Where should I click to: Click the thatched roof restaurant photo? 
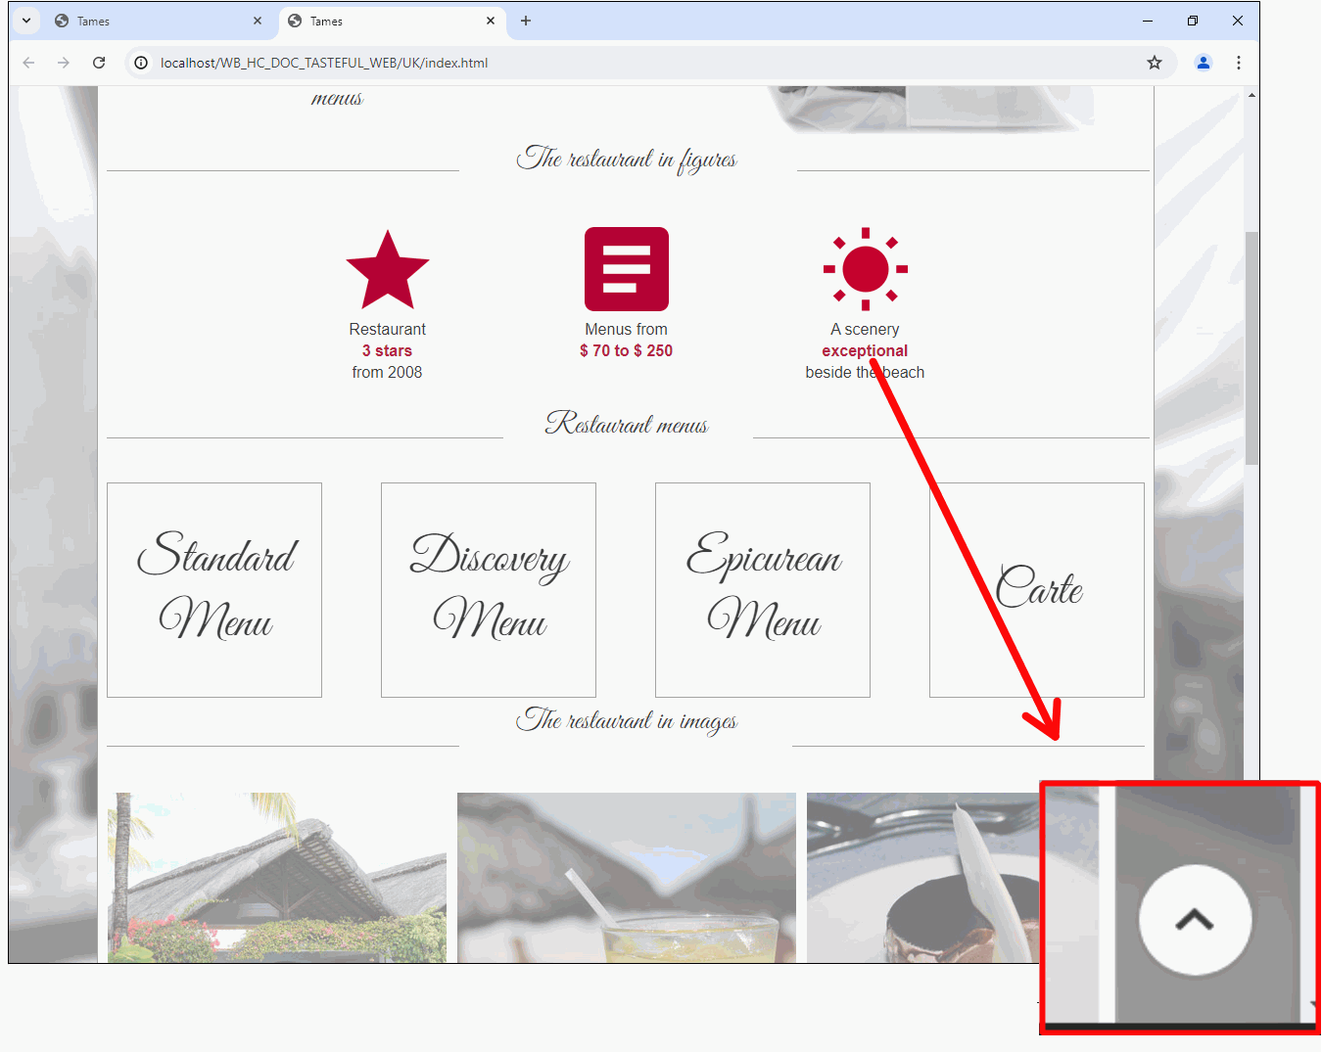277,878
